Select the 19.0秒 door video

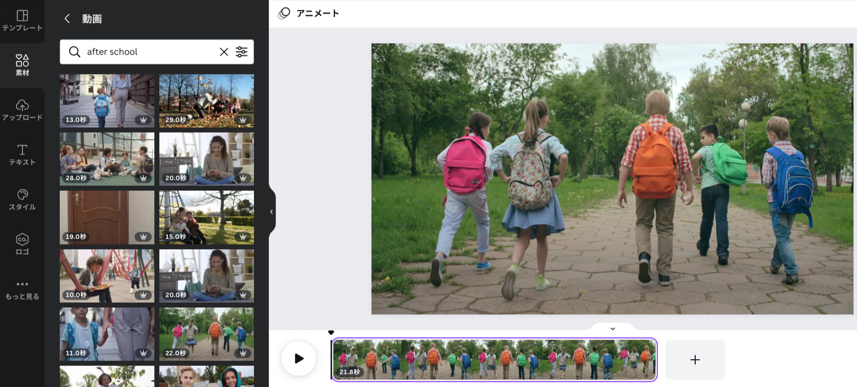[107, 217]
